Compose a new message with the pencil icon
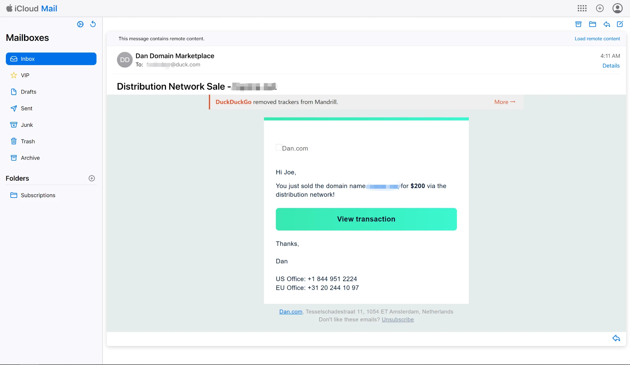The height and width of the screenshot is (365, 630). (x=620, y=24)
